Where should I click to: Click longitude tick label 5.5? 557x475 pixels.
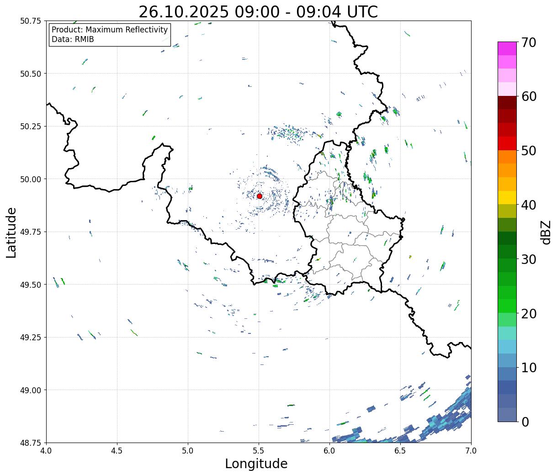click(259, 451)
